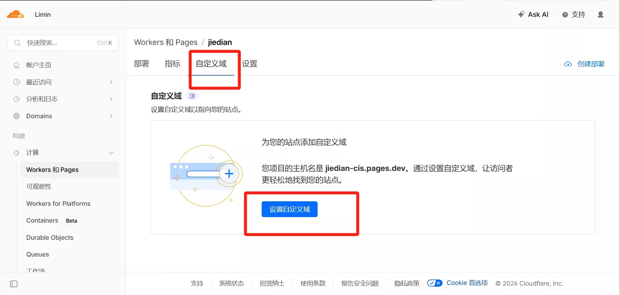Click the jiedian project name breadcrumb

(x=220, y=42)
